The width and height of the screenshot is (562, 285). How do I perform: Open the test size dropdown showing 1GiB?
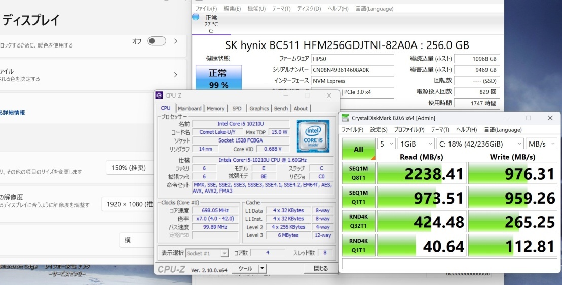click(x=416, y=144)
